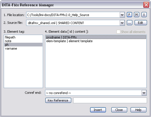Expand the Source file dropdown arrow
151x117 pixels.
coord(122,23)
